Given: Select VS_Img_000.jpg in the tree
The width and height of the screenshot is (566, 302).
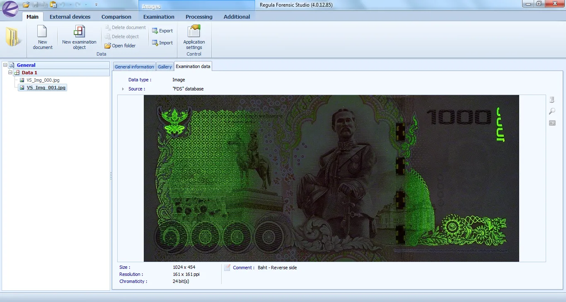Looking at the screenshot, I should (43, 80).
